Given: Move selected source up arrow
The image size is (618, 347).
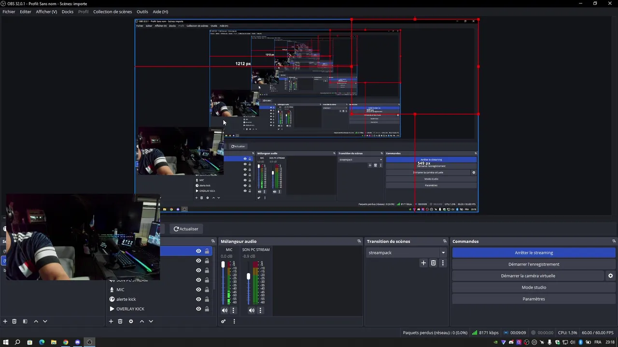Looking at the screenshot, I should click(142, 321).
